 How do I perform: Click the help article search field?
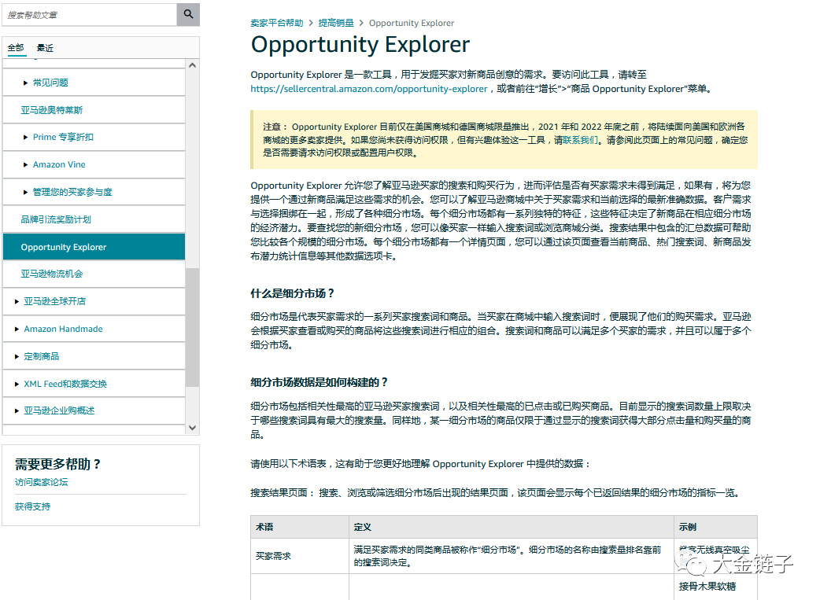click(90, 15)
